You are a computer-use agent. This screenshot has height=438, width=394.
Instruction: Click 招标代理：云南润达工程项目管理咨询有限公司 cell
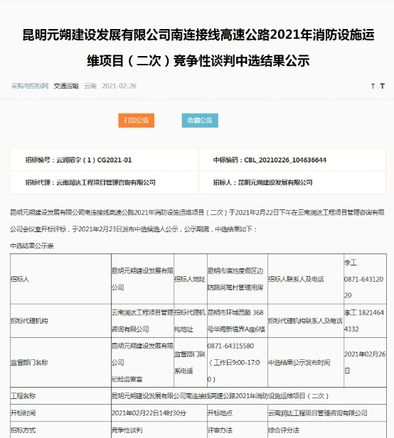[105, 182]
